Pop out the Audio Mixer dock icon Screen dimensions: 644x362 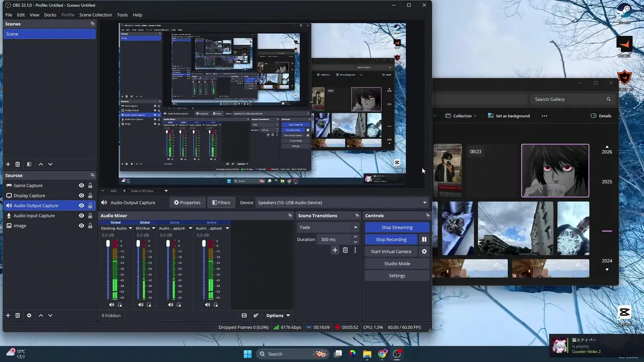tap(290, 216)
